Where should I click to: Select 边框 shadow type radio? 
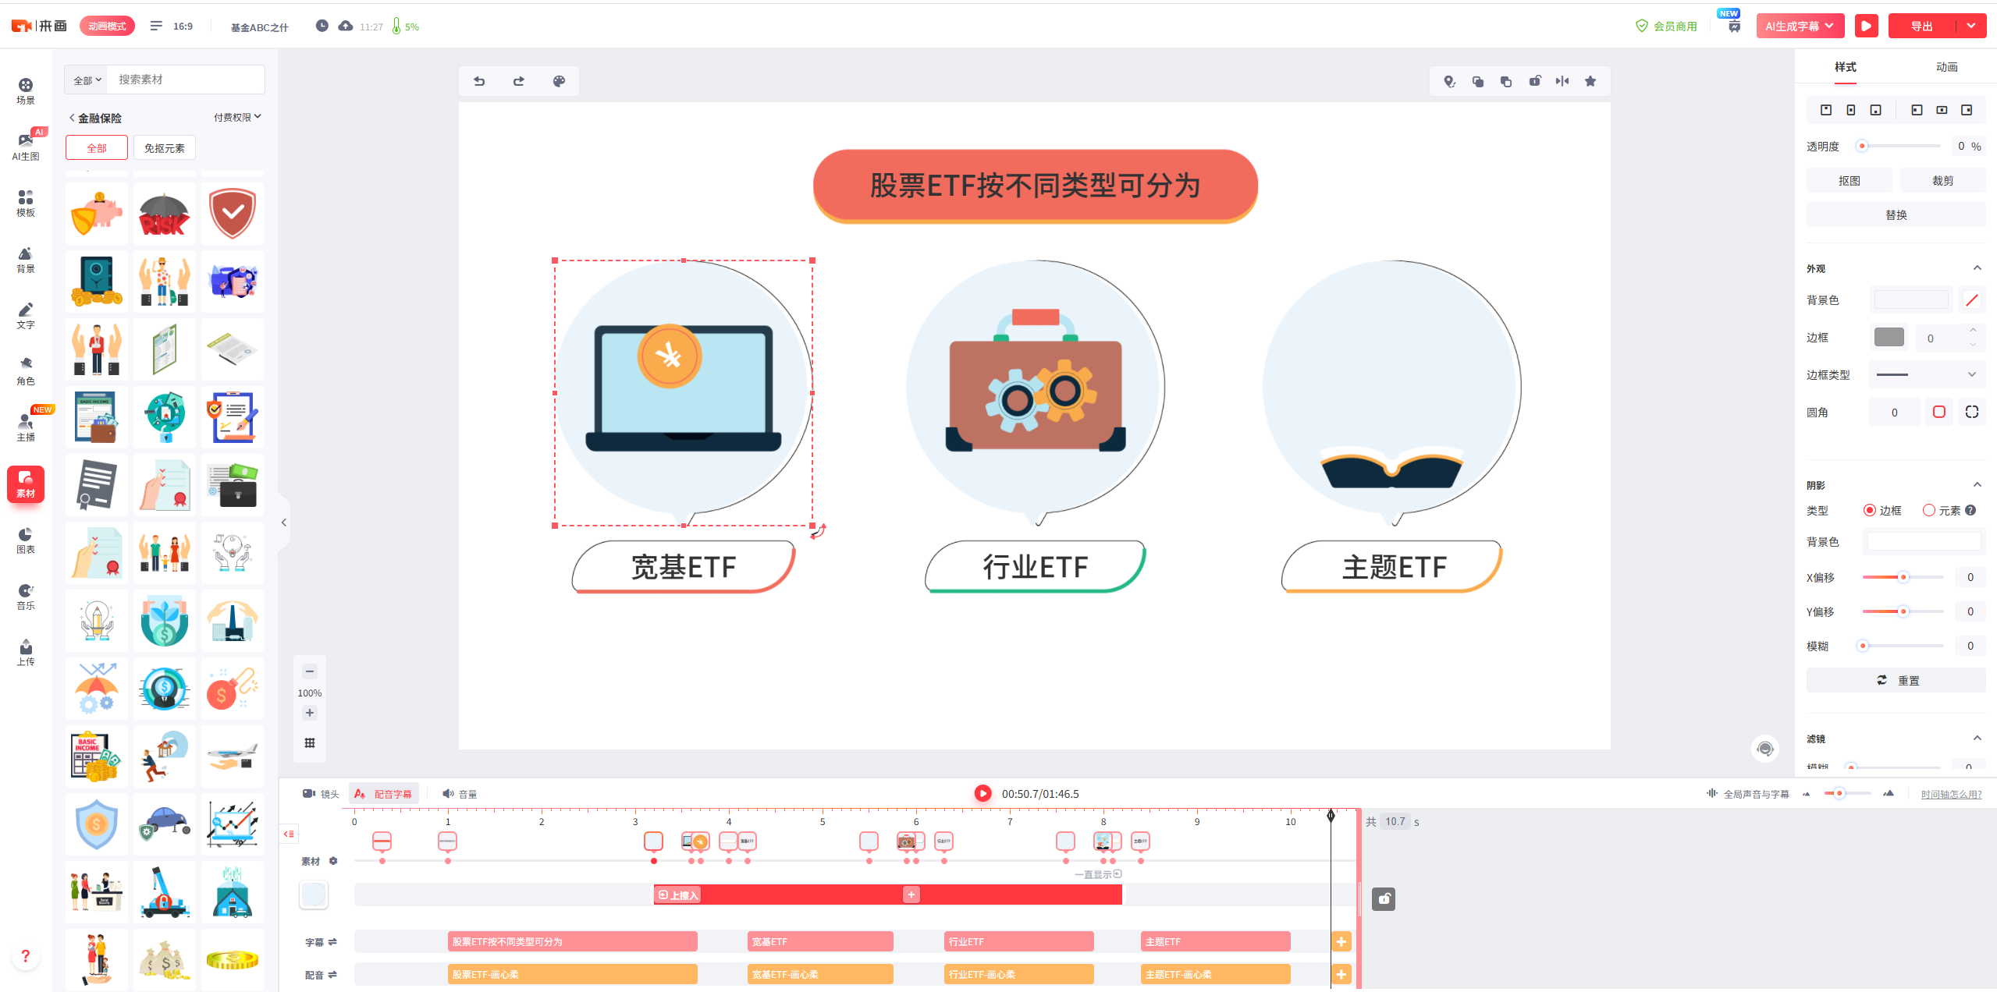point(1870,510)
